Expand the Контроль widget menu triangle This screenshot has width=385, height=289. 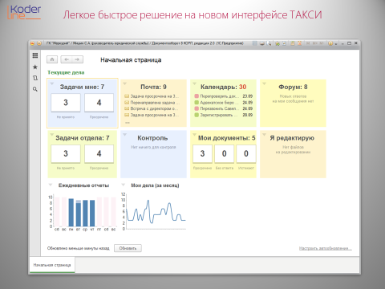[124, 134]
